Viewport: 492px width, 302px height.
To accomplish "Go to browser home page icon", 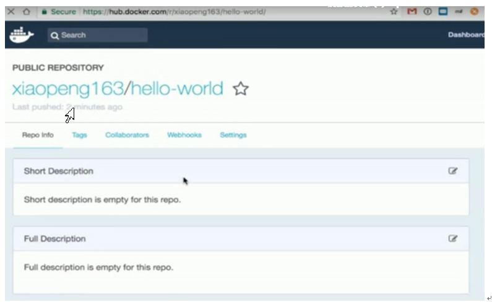I will [x=27, y=12].
